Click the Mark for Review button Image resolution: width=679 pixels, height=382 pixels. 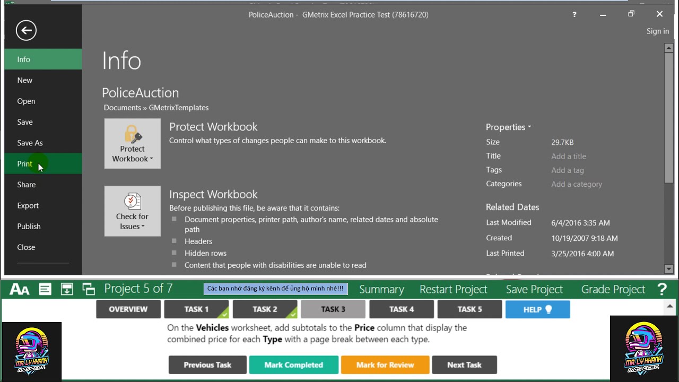point(385,365)
